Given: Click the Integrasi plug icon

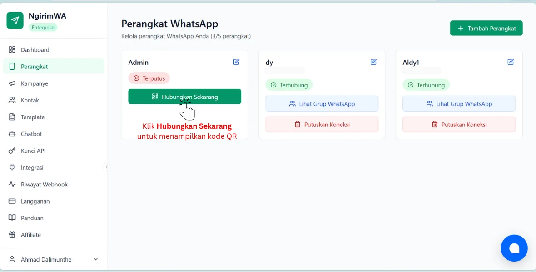Looking at the screenshot, I should (x=12, y=168).
